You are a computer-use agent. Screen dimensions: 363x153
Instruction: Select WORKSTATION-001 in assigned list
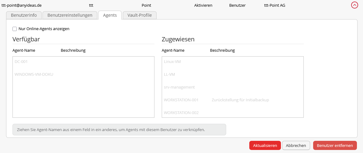tap(181, 100)
